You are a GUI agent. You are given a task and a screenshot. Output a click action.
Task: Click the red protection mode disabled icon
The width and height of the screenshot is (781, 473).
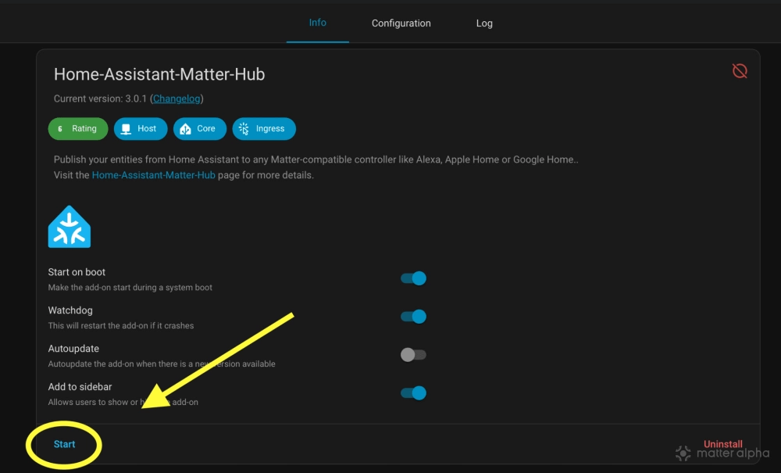pyautogui.click(x=739, y=71)
